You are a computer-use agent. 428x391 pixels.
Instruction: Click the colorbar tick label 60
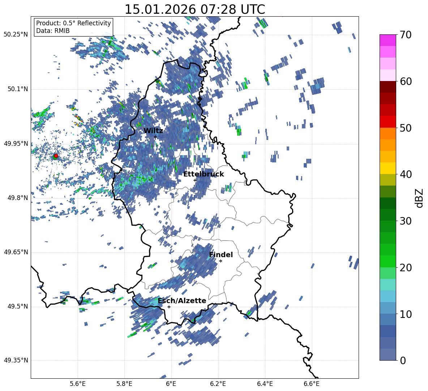coord(406,81)
